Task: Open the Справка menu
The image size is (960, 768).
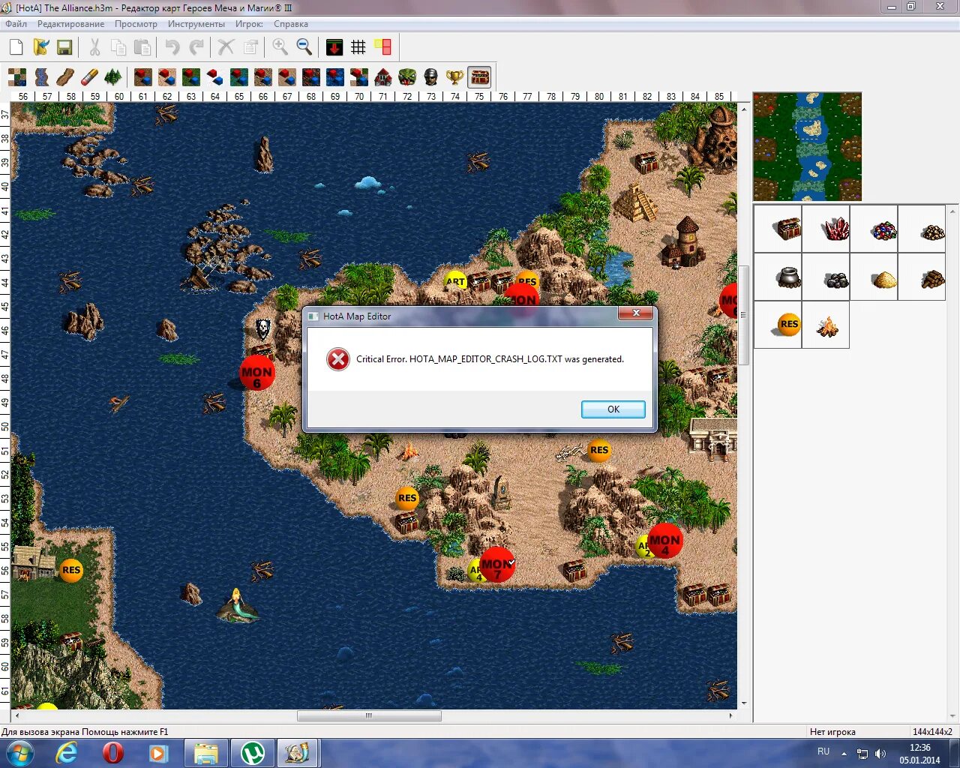Action: click(x=291, y=24)
